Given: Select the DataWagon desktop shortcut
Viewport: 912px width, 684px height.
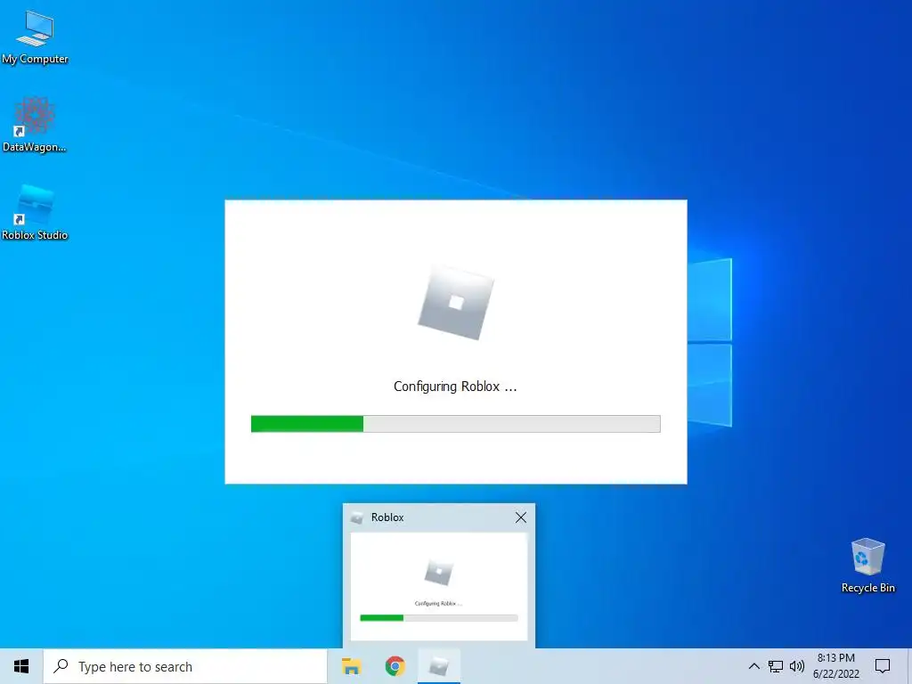Looking at the screenshot, I should 35,124.
